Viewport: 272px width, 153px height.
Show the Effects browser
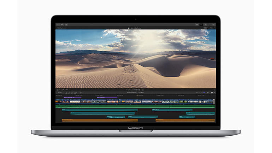coord(212,93)
